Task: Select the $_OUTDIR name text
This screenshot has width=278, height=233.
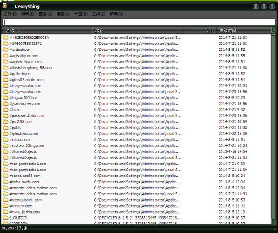Action: [18, 218]
